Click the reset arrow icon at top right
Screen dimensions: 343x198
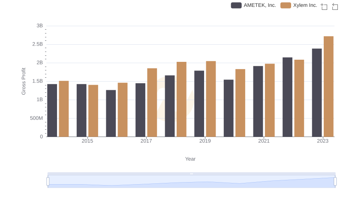[x=335, y=6]
